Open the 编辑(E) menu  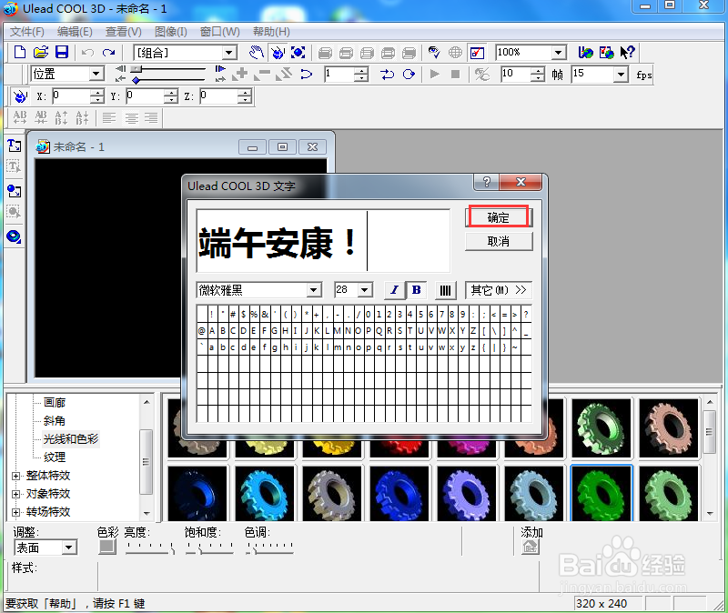[75, 32]
